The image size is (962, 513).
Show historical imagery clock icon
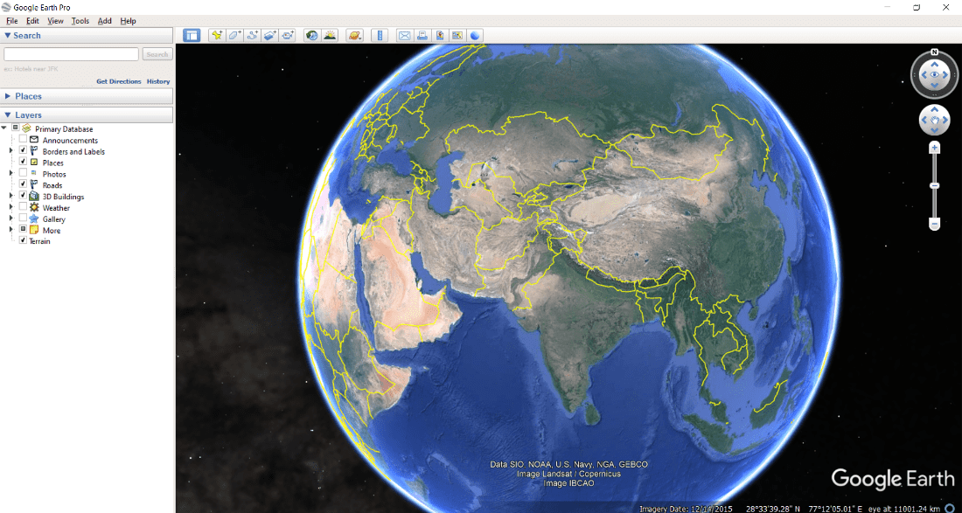(x=311, y=36)
